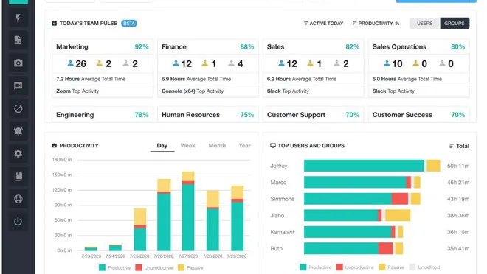Open alarms via the bell icon
487x274 pixels.
point(18,131)
